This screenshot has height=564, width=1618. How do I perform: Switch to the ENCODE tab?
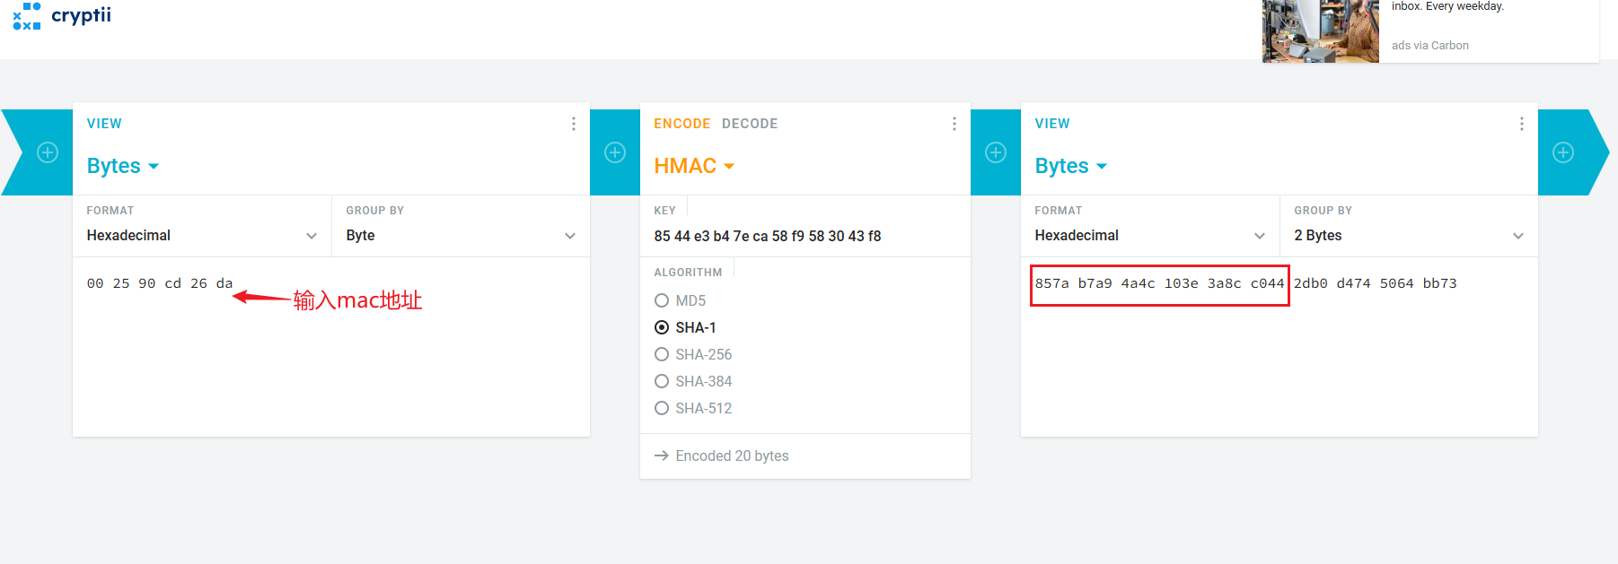coord(681,124)
